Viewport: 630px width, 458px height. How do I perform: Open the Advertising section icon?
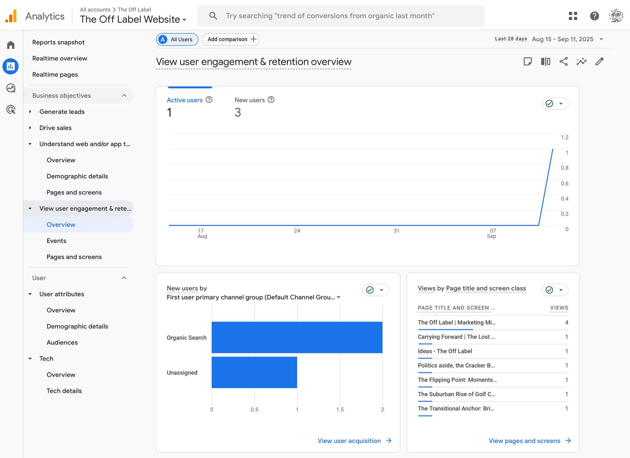click(x=11, y=110)
